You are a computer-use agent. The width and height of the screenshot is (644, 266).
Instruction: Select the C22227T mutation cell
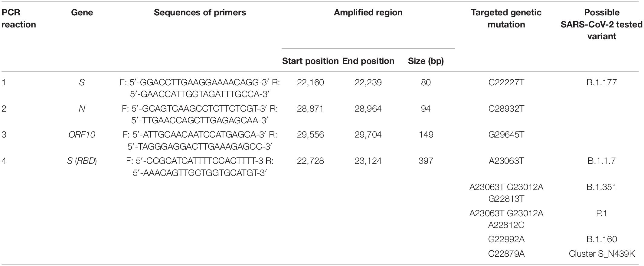coord(506,83)
